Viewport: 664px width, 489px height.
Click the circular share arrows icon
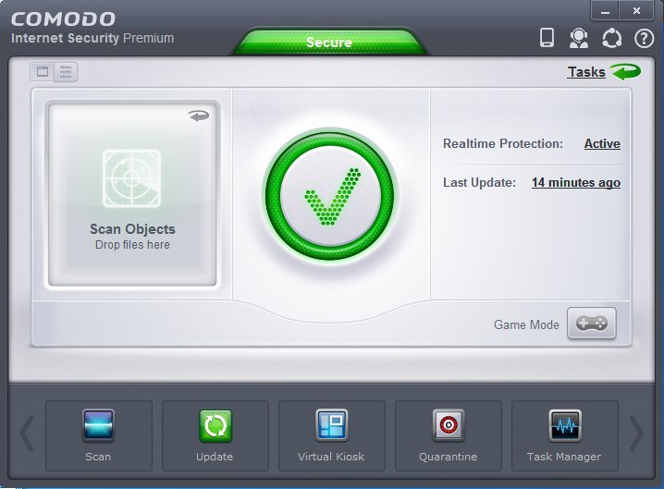(611, 38)
